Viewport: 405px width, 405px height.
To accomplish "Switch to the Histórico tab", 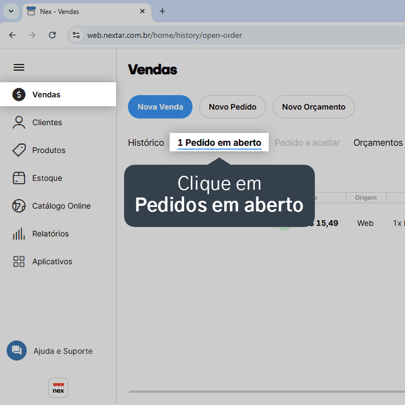I will tap(146, 142).
